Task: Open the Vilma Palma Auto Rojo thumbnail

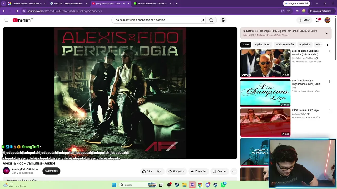Action: [265, 122]
